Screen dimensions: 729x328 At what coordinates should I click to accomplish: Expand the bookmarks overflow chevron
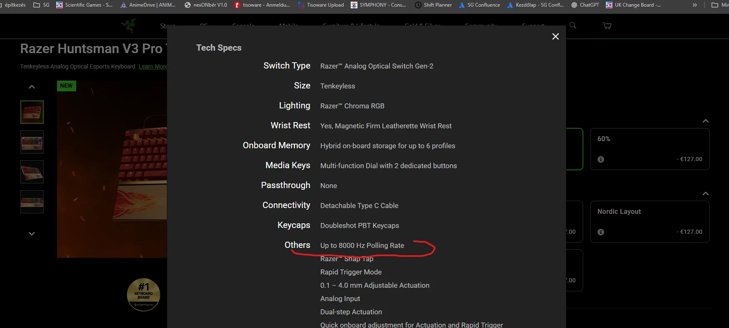[x=694, y=5]
